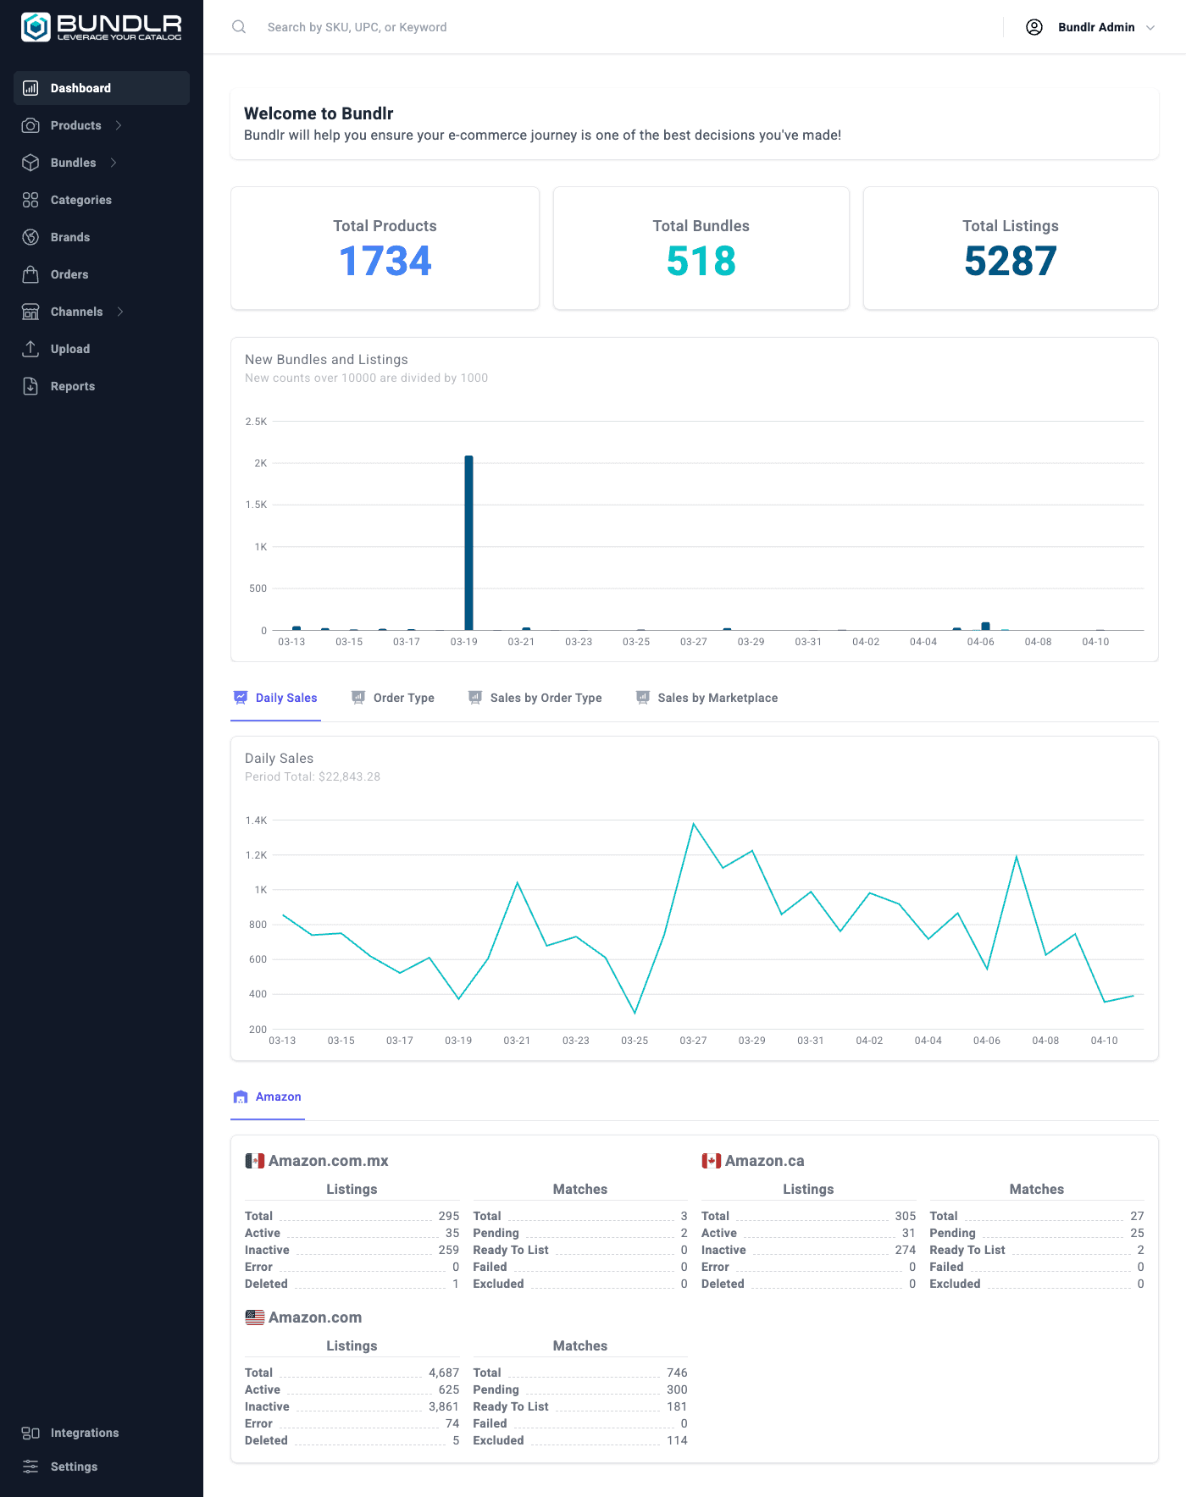
Task: Expand the Products submenu chevron
Action: pyautogui.click(x=119, y=125)
